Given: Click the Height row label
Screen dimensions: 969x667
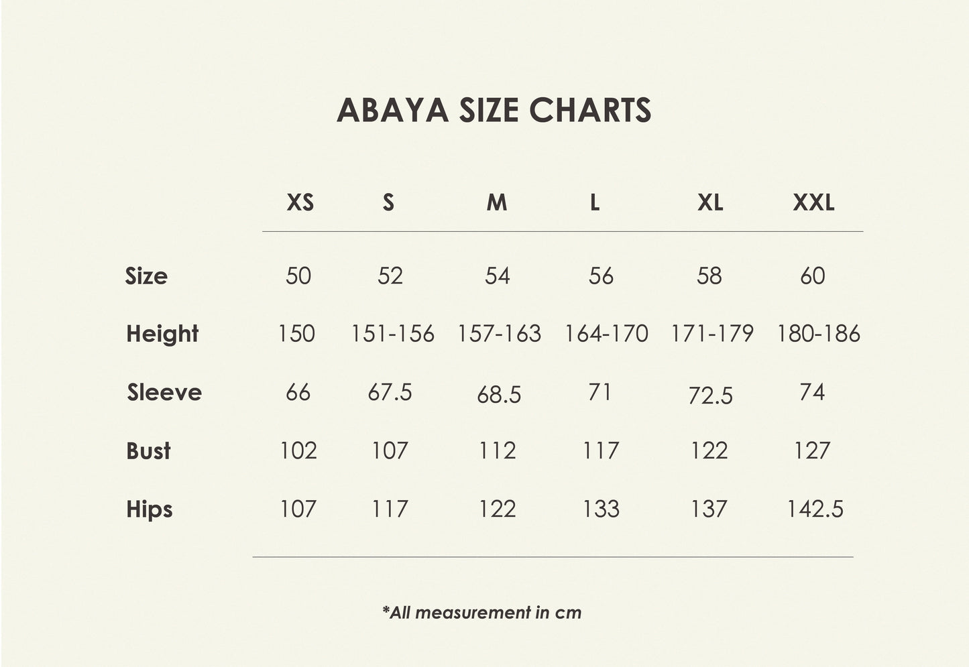Looking at the screenshot, I should tap(162, 334).
